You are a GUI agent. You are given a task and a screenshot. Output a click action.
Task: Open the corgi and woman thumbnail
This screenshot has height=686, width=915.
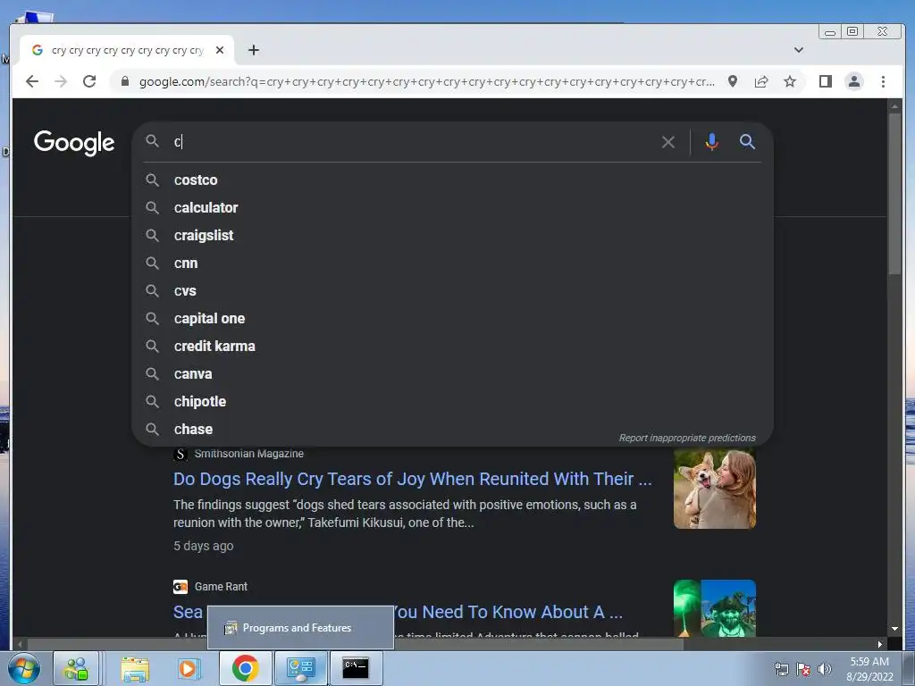pos(714,489)
